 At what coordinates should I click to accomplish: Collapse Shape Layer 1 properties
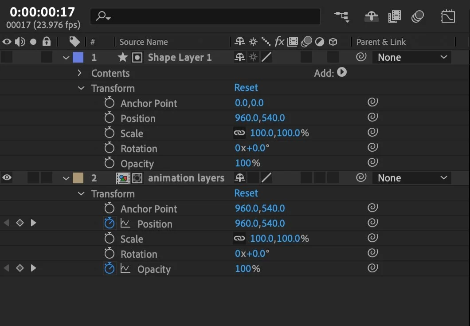66,58
